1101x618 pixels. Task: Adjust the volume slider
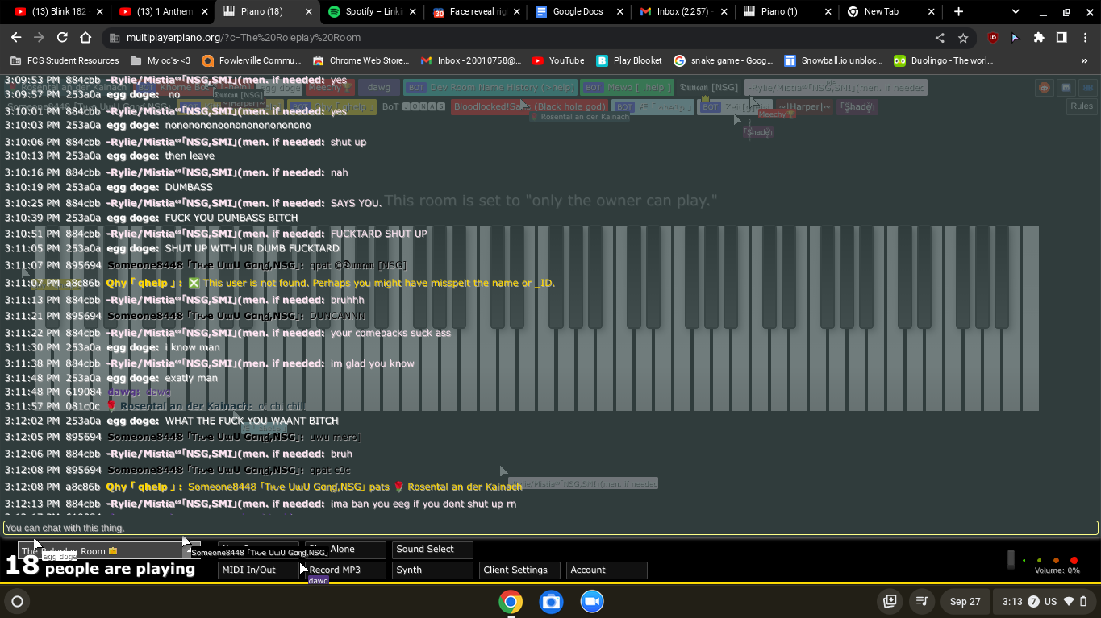[1011, 560]
